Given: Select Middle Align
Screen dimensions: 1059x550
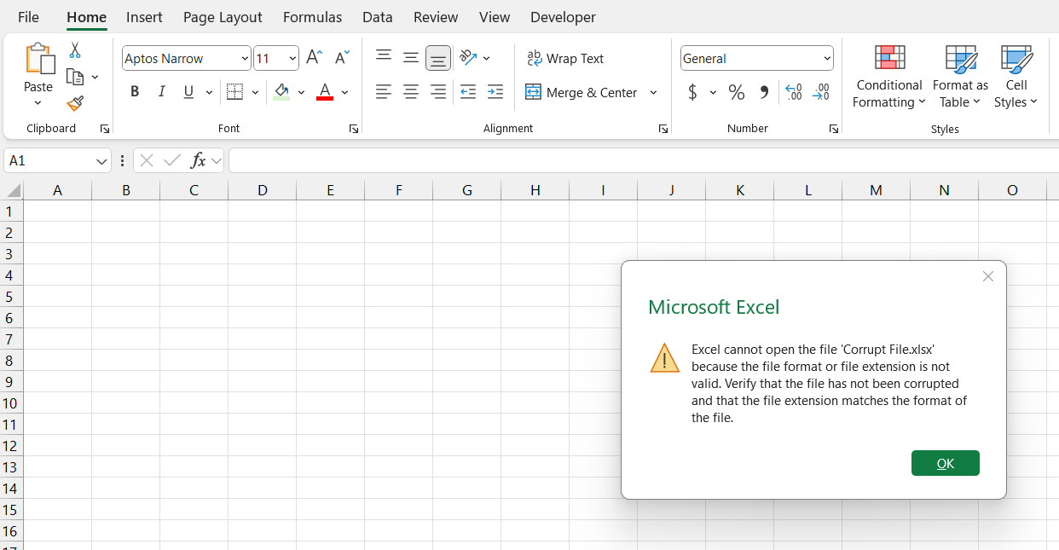Looking at the screenshot, I should pos(411,57).
